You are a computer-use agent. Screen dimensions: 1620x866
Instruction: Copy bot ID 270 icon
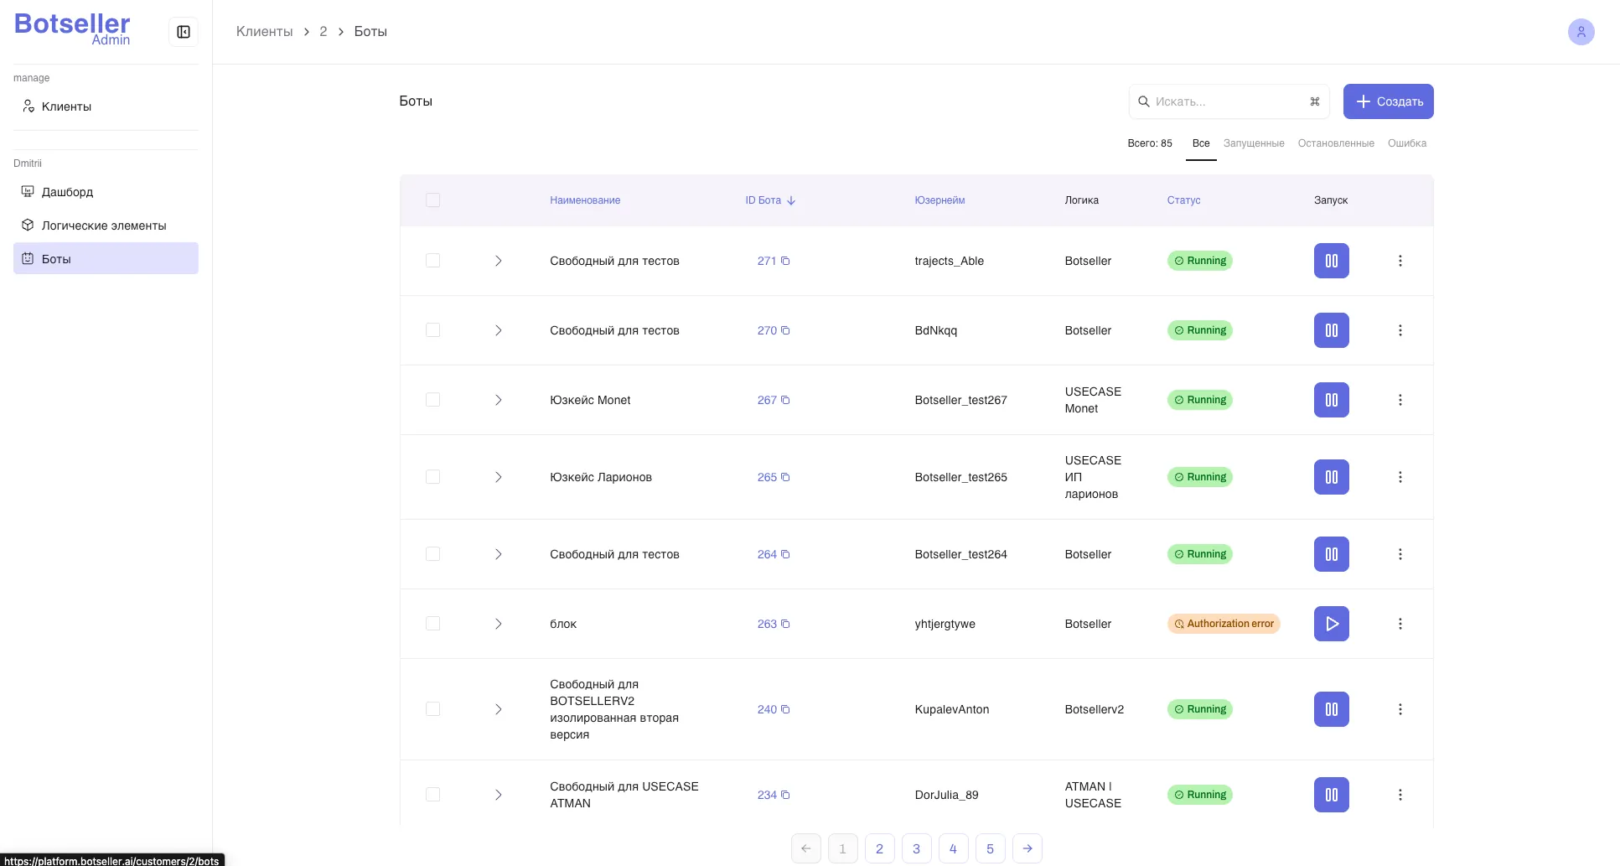tap(785, 330)
